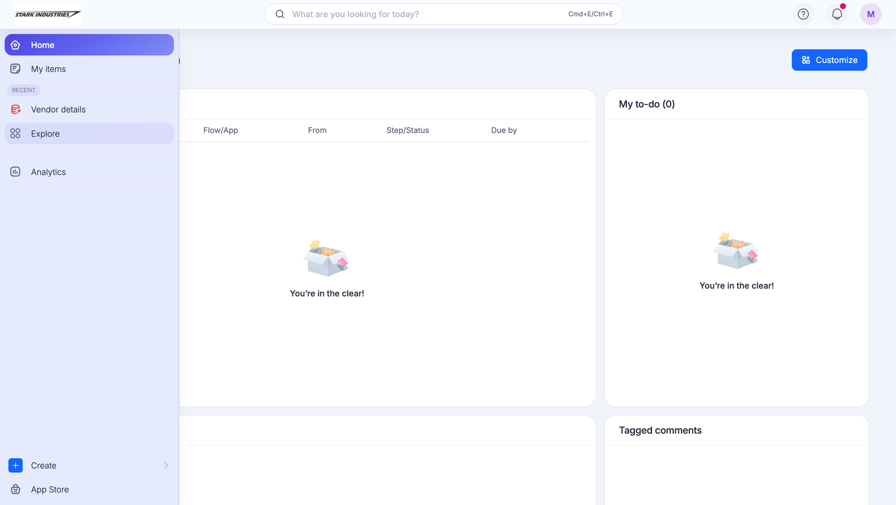Click the Cmd+E/Ctrl+E shortcut hint
The image size is (896, 505).
click(591, 14)
